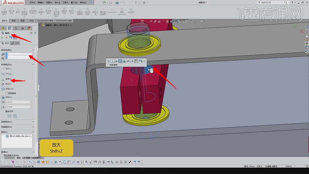Cancel the mate with the red X
Screen dimensions: 309x174
[6, 37]
